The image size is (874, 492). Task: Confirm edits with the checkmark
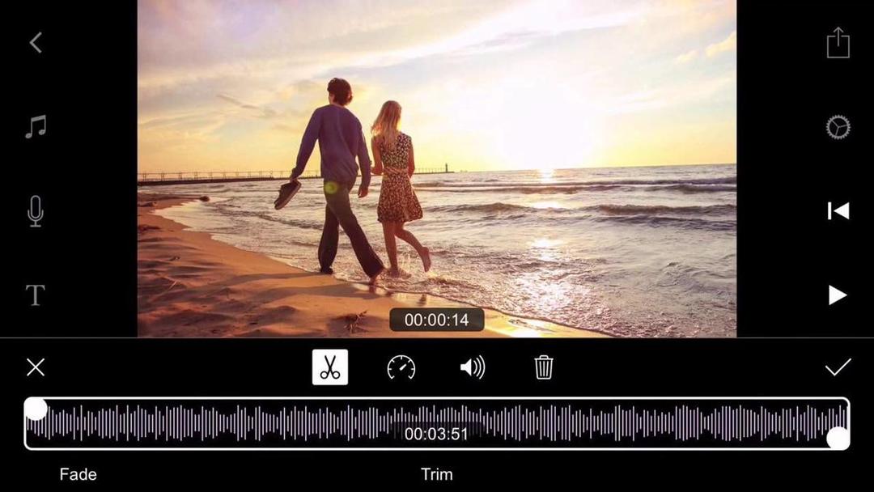point(838,367)
